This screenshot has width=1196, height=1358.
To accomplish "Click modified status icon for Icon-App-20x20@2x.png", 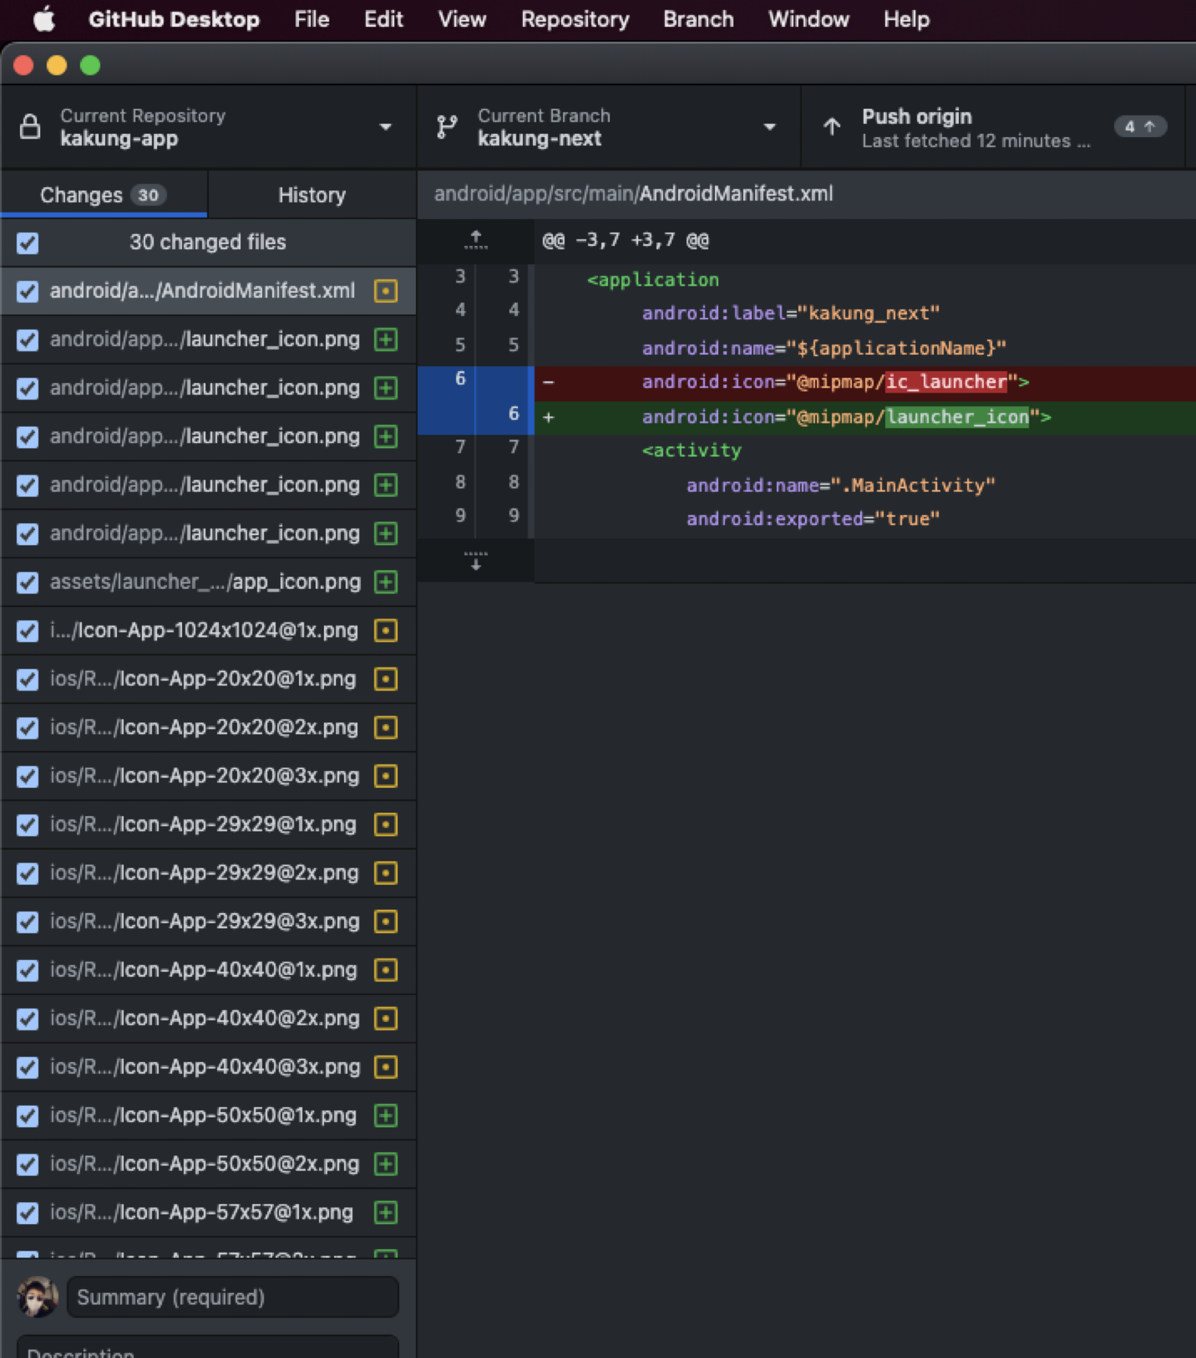I will pyautogui.click(x=386, y=727).
